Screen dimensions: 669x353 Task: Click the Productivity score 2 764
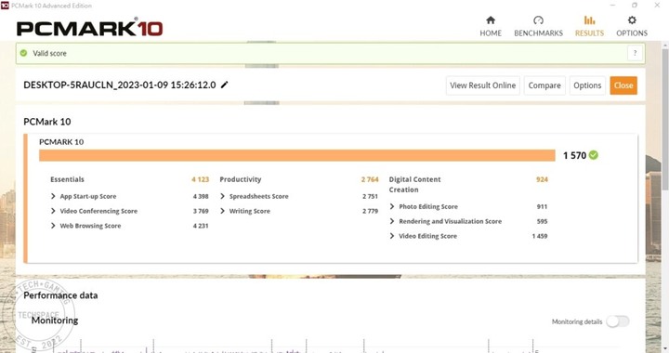pyautogui.click(x=370, y=179)
